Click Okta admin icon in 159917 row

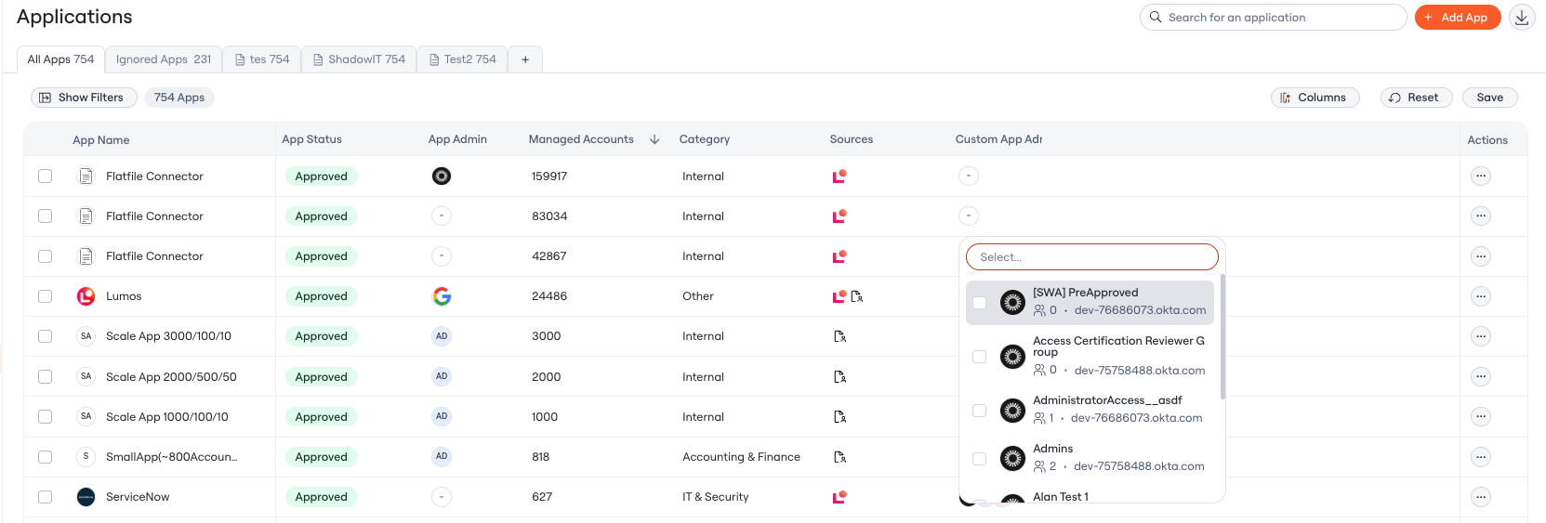click(x=442, y=176)
